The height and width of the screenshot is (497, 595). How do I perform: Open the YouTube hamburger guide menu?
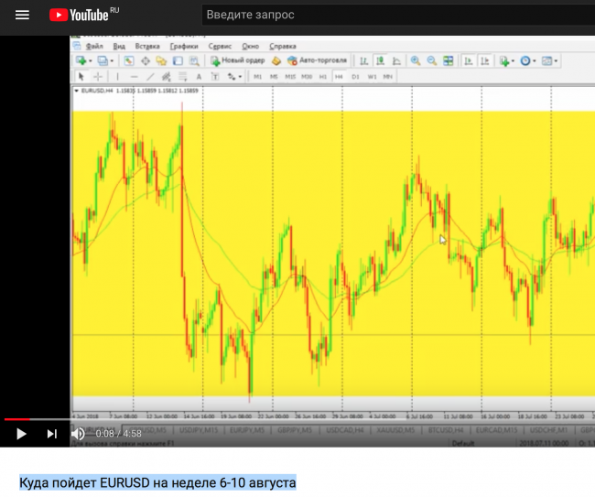point(22,16)
